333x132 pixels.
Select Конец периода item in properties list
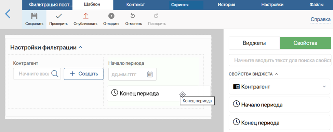(x=279, y=122)
